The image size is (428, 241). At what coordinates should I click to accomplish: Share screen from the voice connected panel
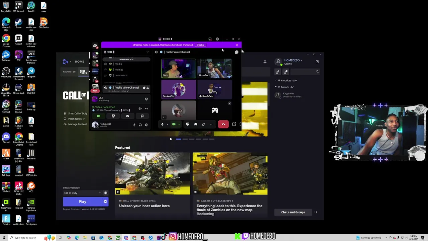(113, 116)
